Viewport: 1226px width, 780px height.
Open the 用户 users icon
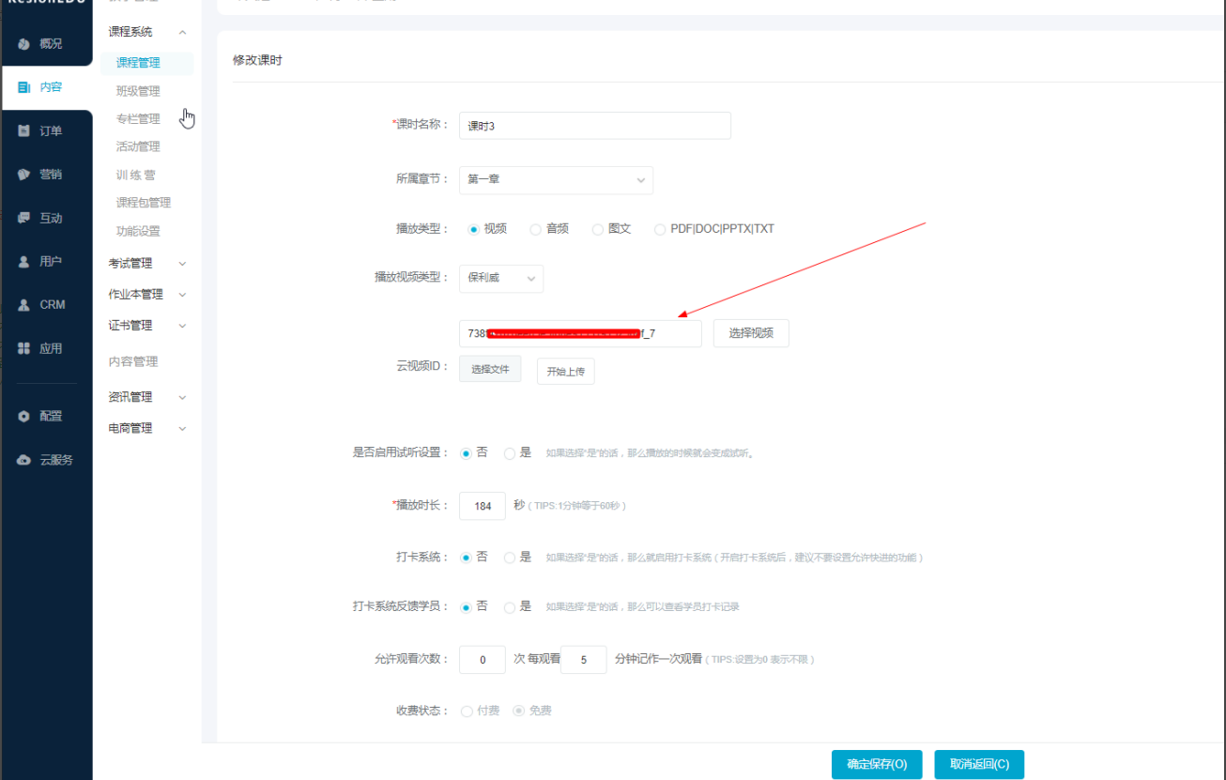[24, 262]
